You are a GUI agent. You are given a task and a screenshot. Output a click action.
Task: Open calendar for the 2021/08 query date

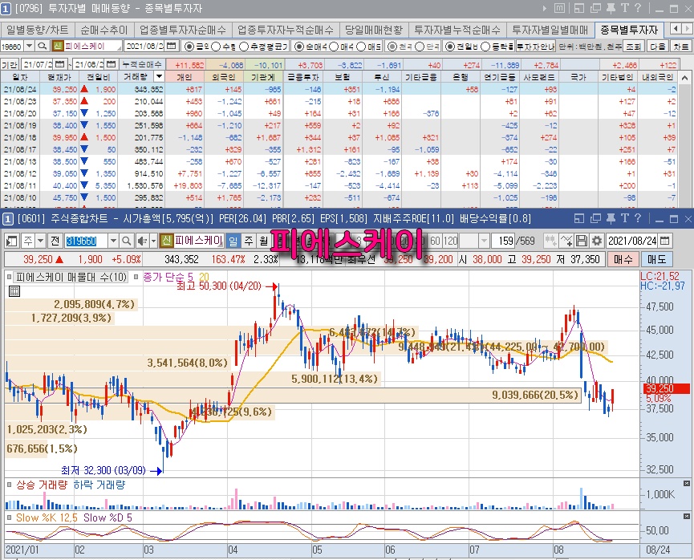[x=172, y=46]
